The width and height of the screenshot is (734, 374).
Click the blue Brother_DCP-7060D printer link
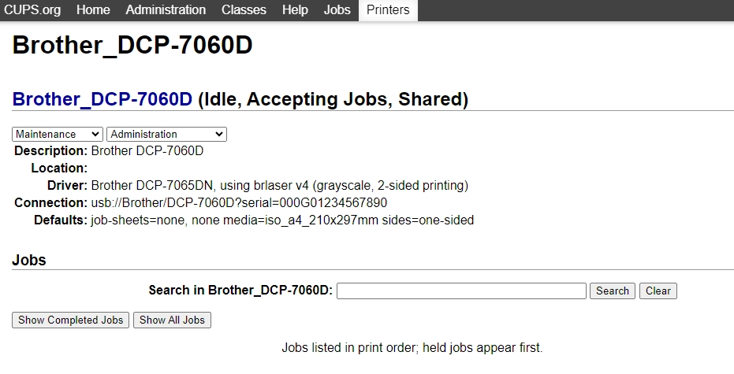point(102,100)
